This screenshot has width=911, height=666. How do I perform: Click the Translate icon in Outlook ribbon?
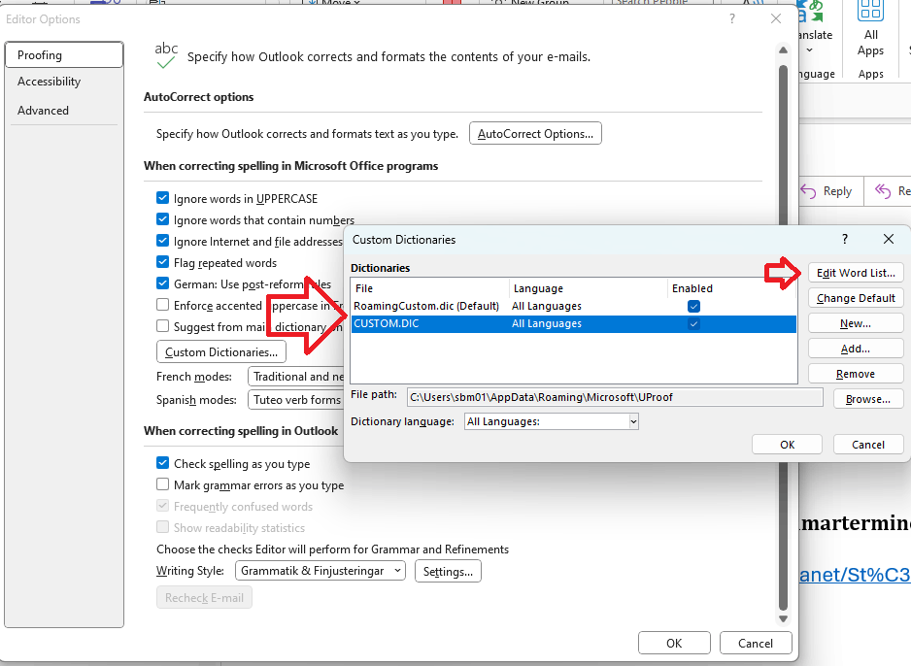click(x=811, y=12)
